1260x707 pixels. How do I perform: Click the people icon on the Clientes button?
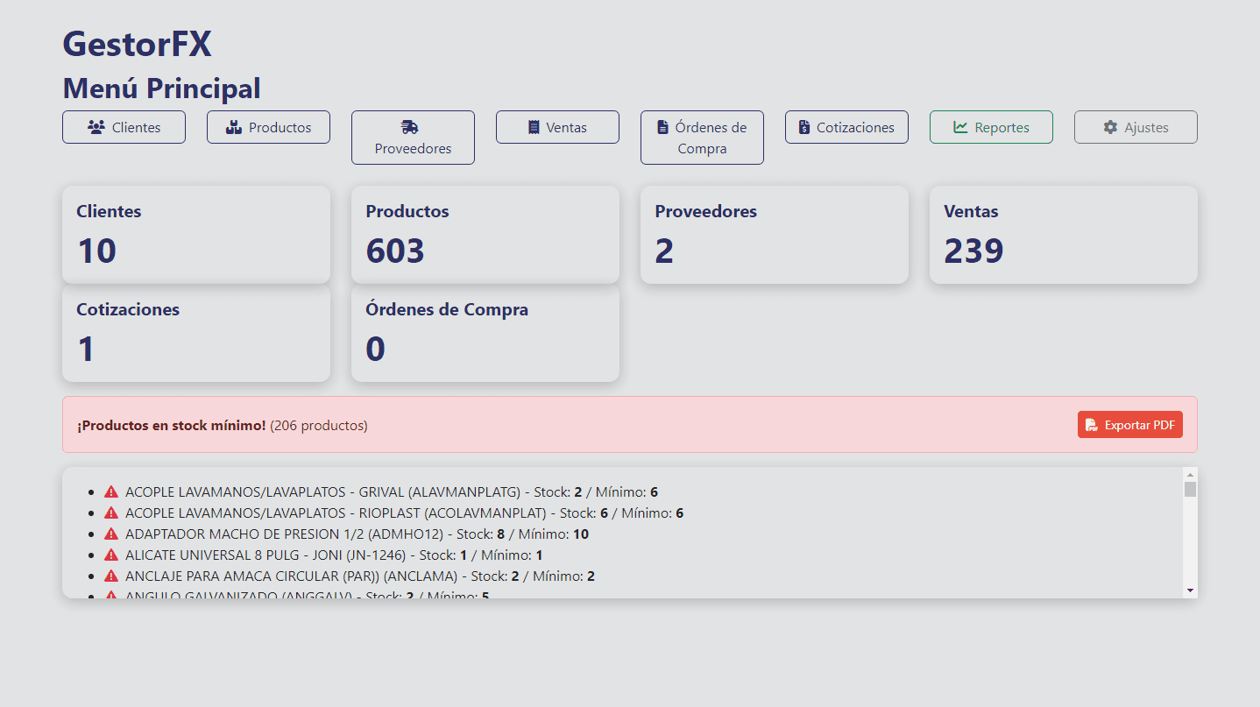coord(96,127)
